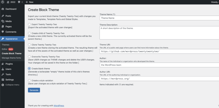219x108 pixels.
Task: Select Export Twenty Twenty-Two radio button
Action: 29,24
